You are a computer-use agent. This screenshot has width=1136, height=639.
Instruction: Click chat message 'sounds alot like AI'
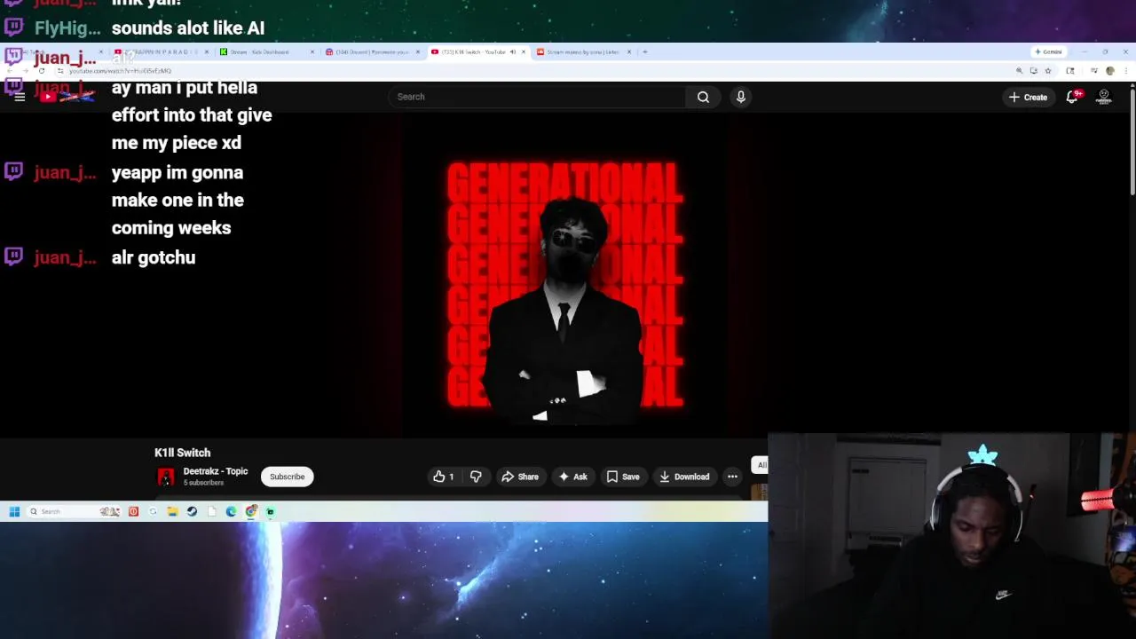click(188, 28)
